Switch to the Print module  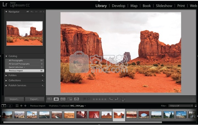tap(181, 6)
